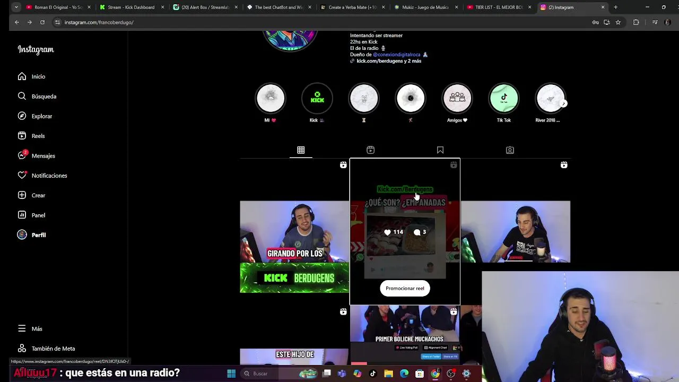Click Crear to make a new post
Screen dimensions: 679x382
click(31, 195)
